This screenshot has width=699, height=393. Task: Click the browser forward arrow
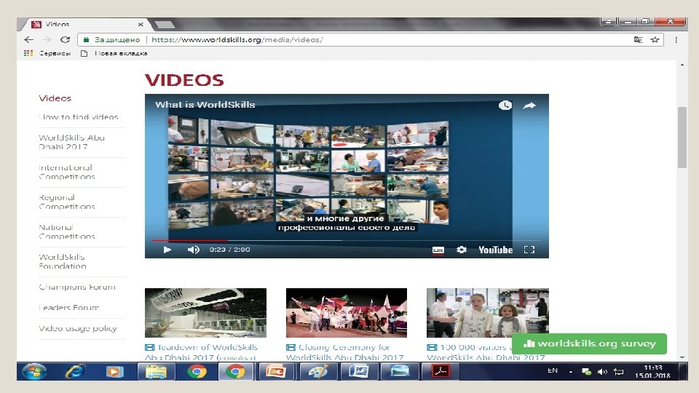[x=47, y=39]
